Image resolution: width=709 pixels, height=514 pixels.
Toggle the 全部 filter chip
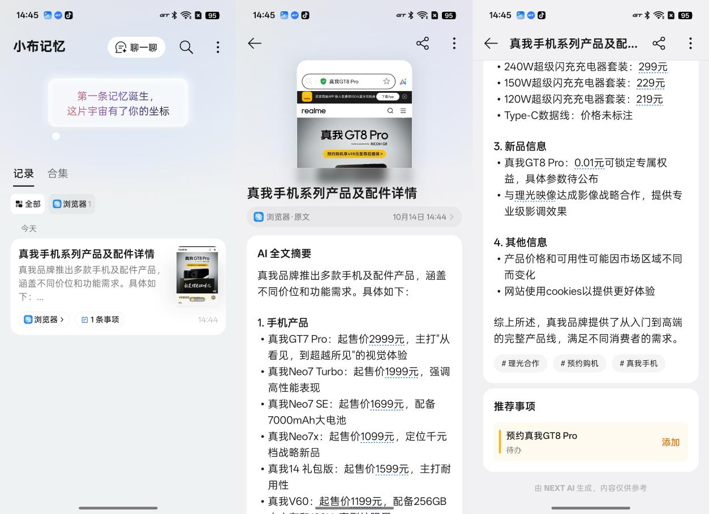(28, 204)
